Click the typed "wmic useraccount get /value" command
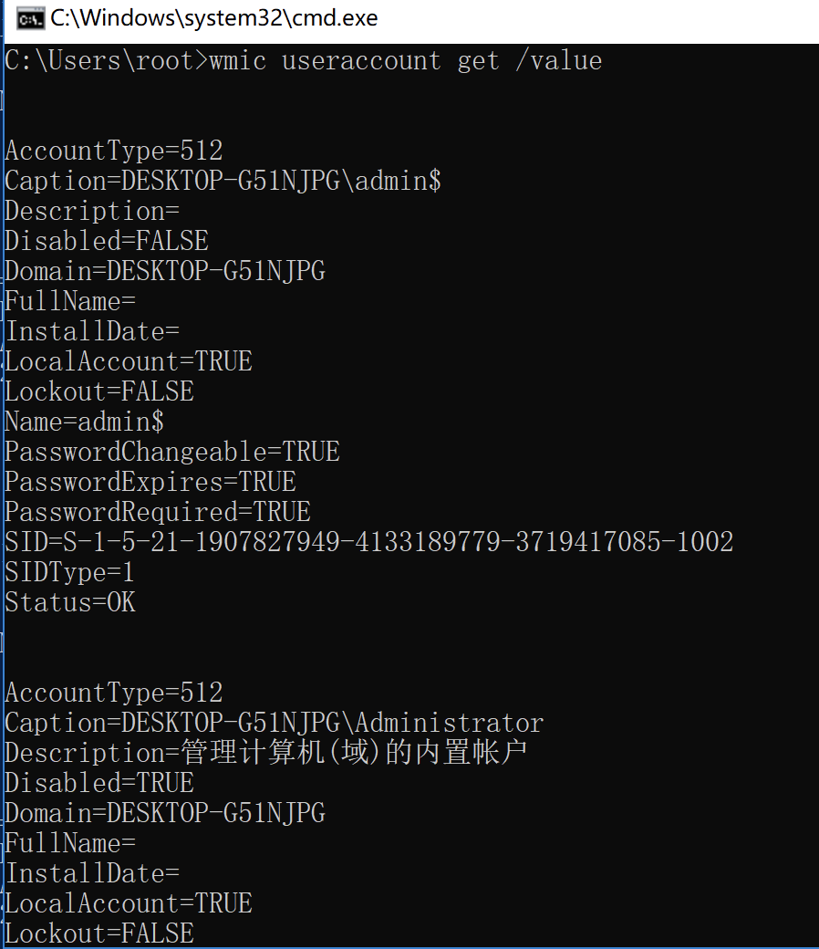The image size is (819, 949). [406, 61]
